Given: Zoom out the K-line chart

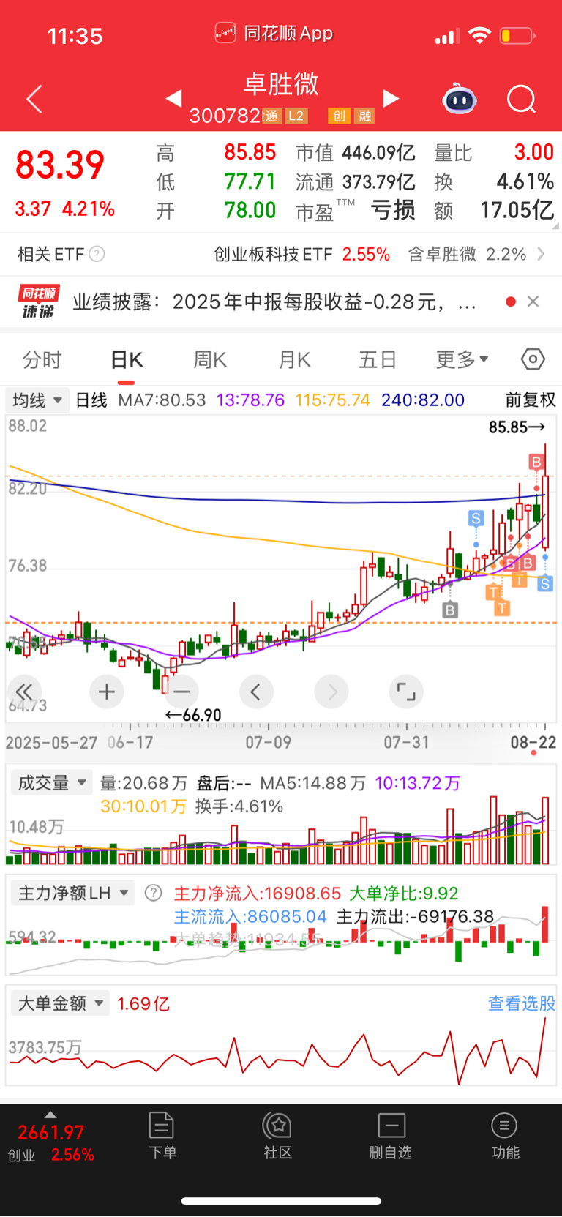Looking at the screenshot, I should pos(181,692).
